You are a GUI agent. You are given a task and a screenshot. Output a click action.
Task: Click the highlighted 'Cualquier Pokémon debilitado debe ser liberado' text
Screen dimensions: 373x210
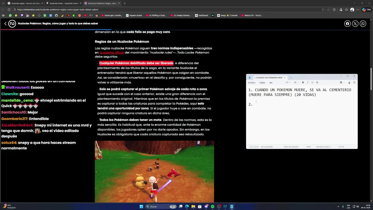(x=136, y=63)
